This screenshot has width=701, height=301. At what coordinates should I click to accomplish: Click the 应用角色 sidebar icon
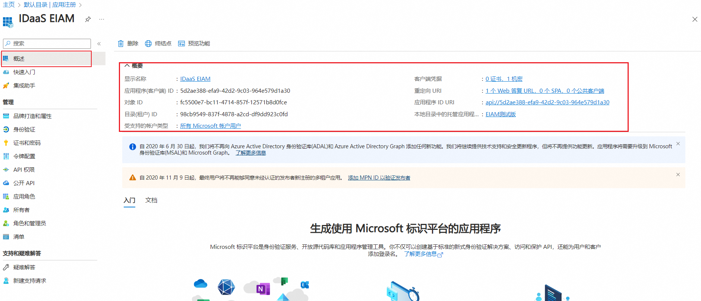click(6, 196)
